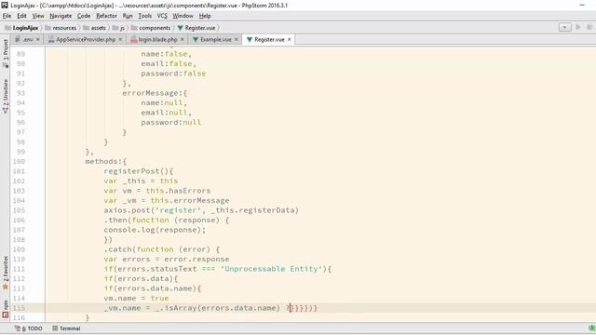Click the Structure icon in left sidebar

click(x=6, y=111)
